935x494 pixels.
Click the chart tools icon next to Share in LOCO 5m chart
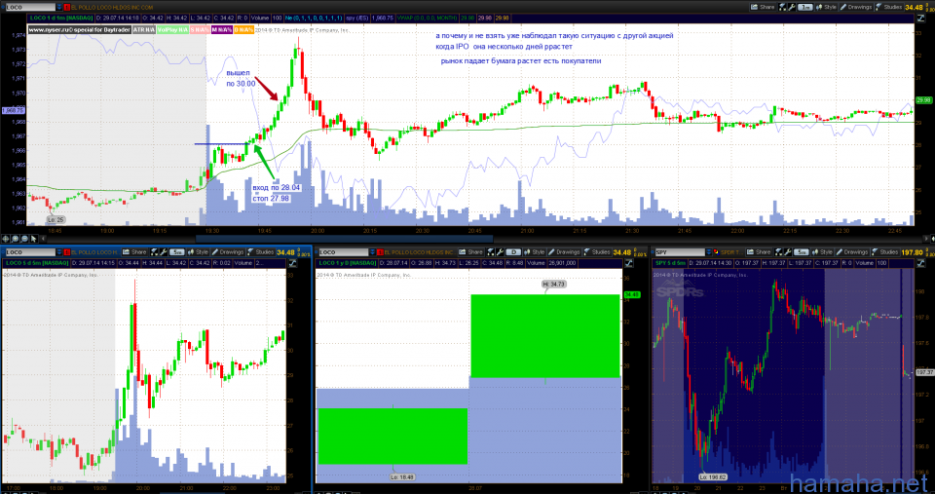[153, 252]
